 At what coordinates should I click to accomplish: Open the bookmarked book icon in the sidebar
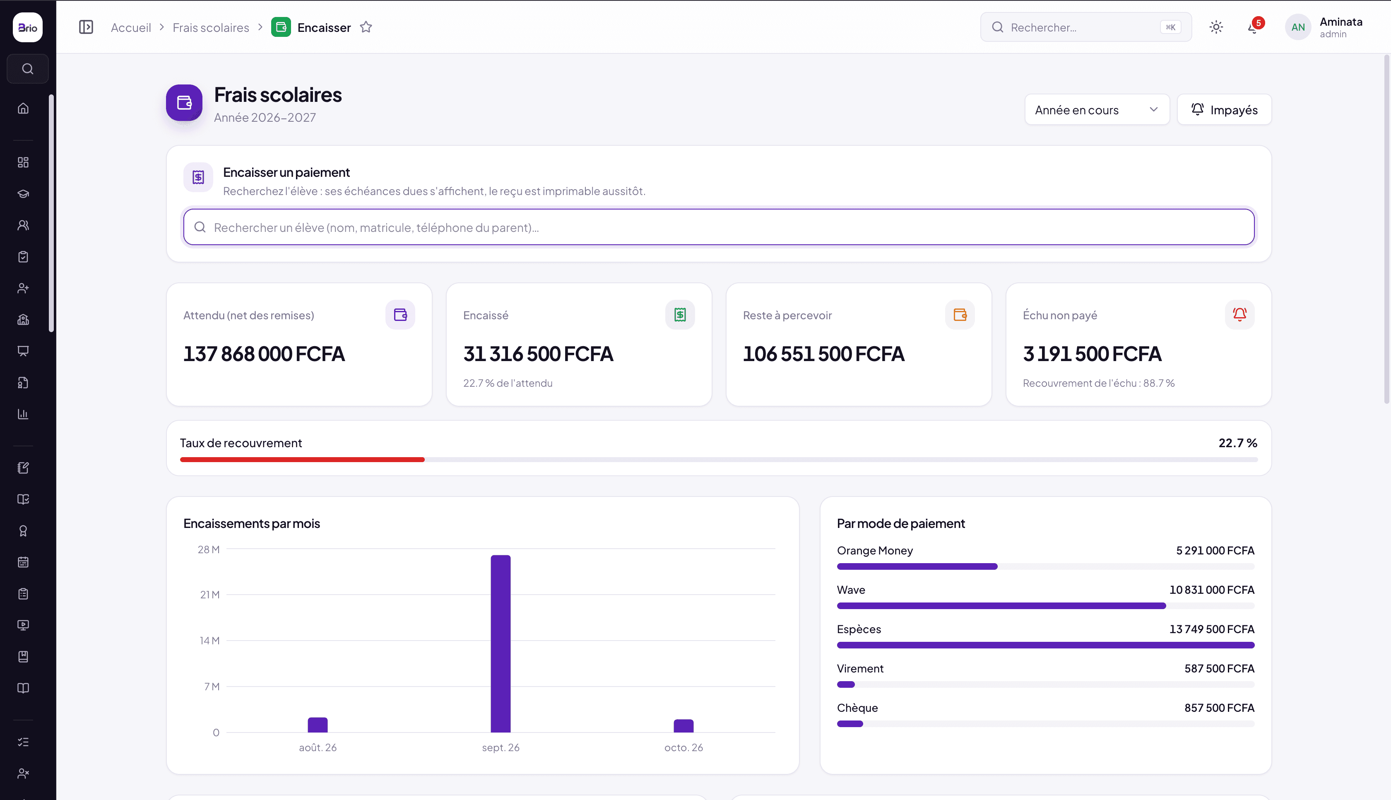(23, 657)
